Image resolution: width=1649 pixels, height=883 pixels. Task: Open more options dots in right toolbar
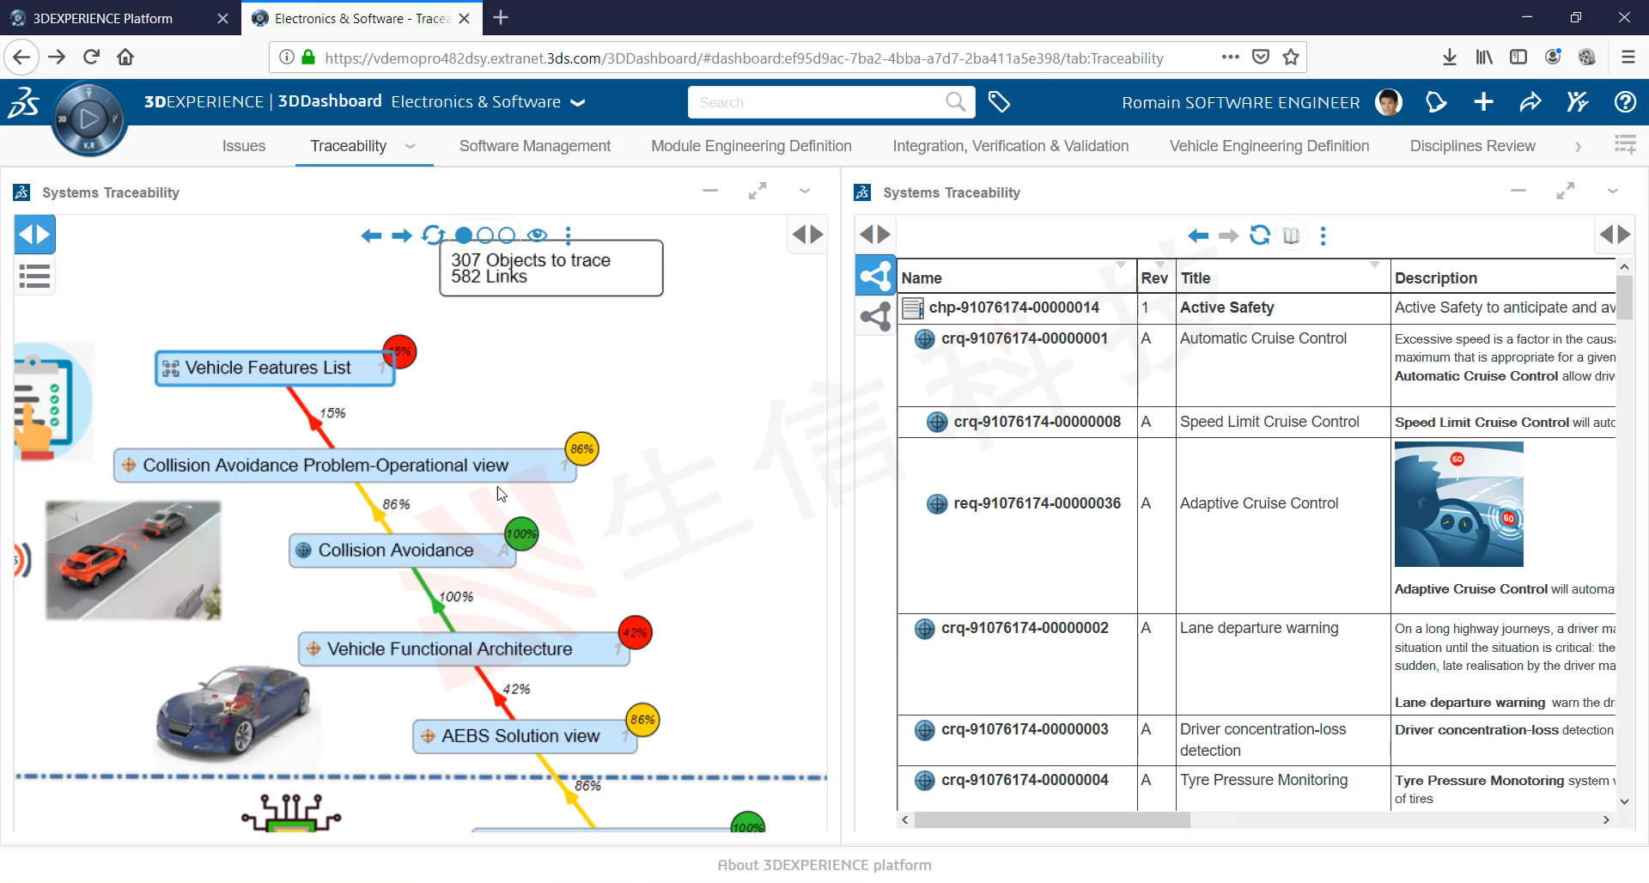(x=1323, y=235)
